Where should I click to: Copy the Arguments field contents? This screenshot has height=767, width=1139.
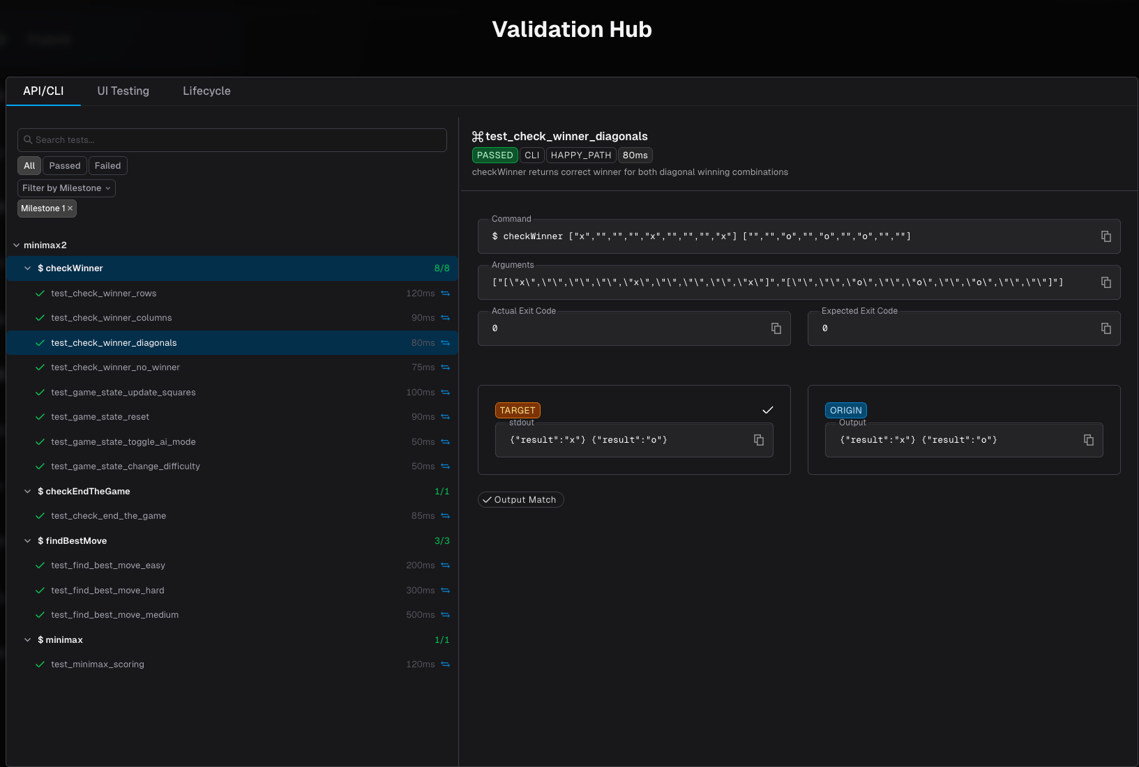point(1106,282)
